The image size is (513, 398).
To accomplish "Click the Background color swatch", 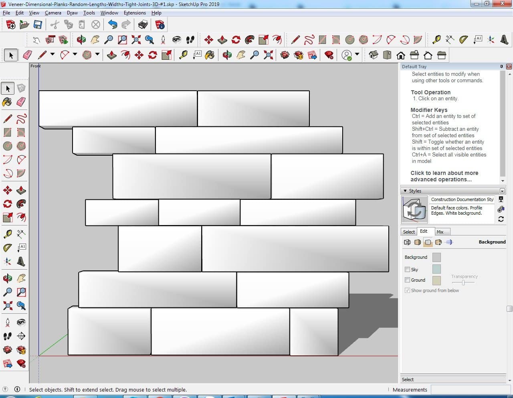I will click(x=436, y=257).
